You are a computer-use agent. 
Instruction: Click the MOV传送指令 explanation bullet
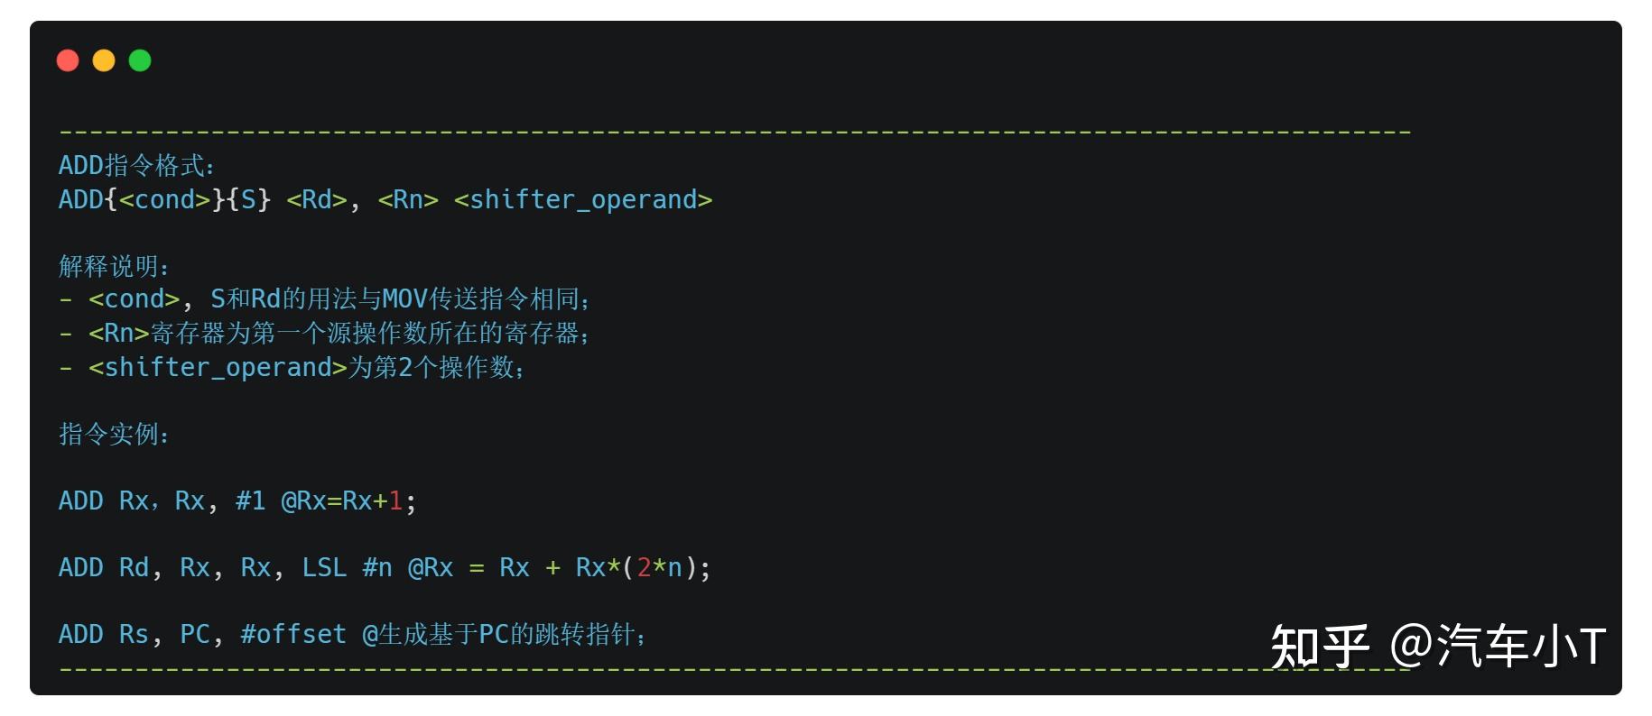[x=325, y=298]
